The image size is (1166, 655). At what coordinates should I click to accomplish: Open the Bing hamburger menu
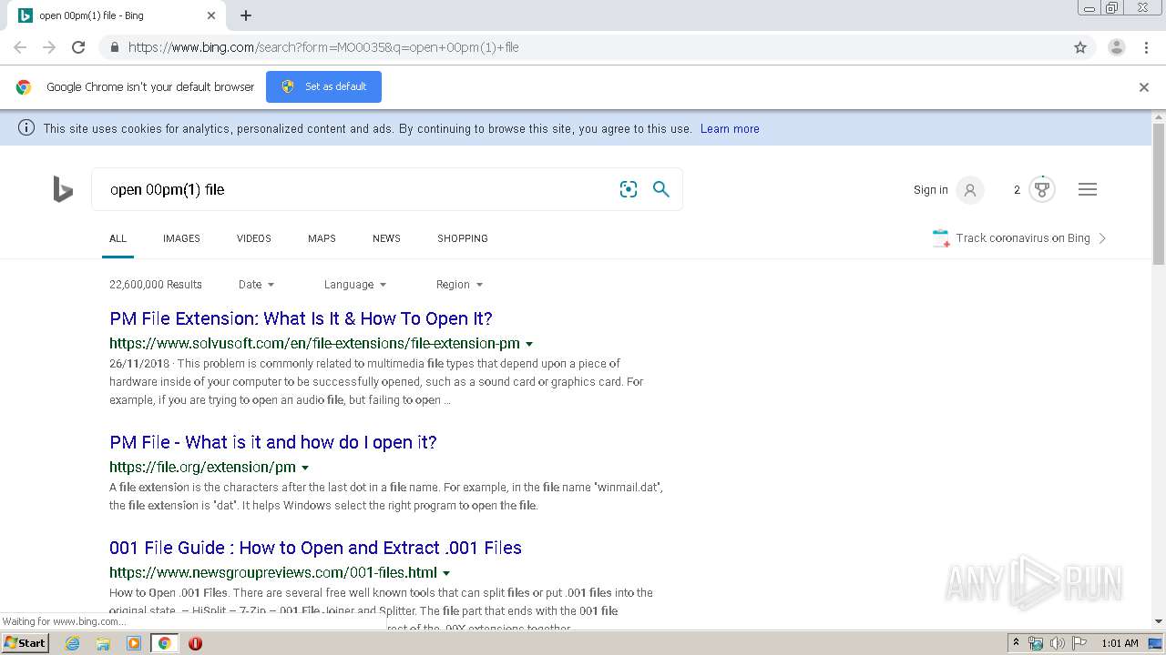click(x=1088, y=189)
